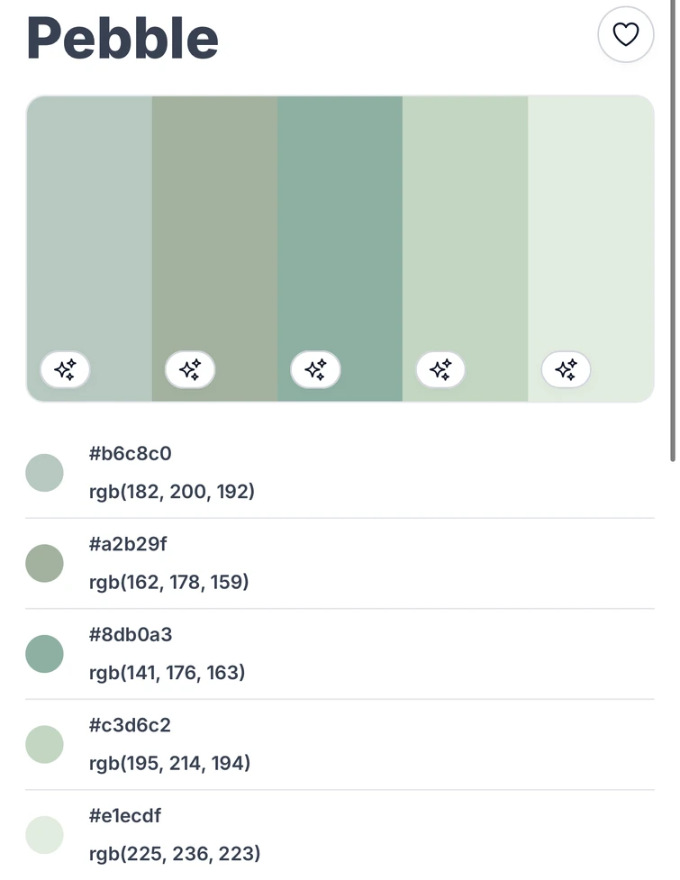Click the sparkle icon on the #a2b29f stripe
The image size is (680, 880).
coord(189,369)
